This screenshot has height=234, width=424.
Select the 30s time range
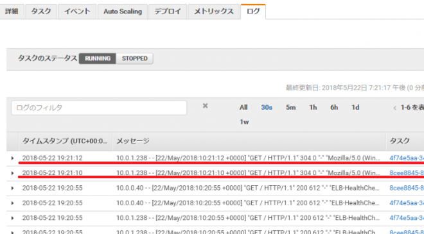pyautogui.click(x=267, y=108)
